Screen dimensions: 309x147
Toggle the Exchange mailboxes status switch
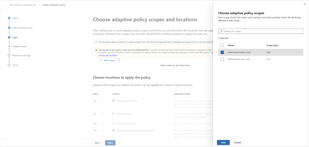[x=96, y=101]
